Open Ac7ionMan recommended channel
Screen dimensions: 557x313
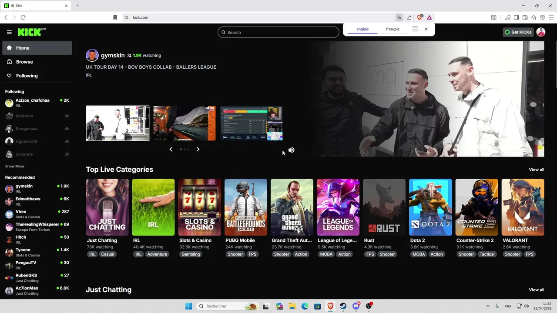(x=37, y=290)
